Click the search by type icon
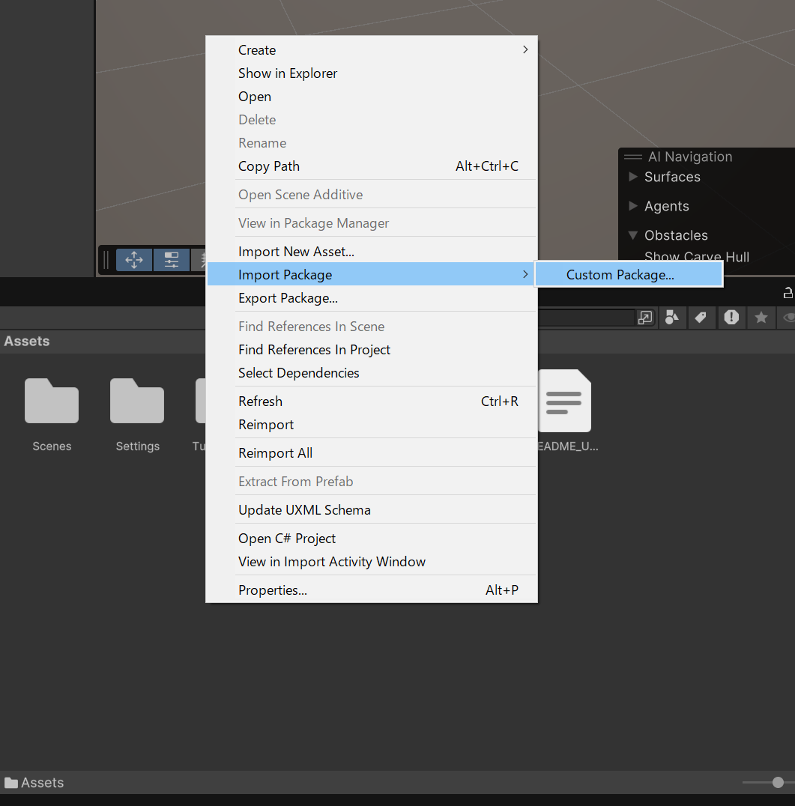795x806 pixels. point(672,318)
